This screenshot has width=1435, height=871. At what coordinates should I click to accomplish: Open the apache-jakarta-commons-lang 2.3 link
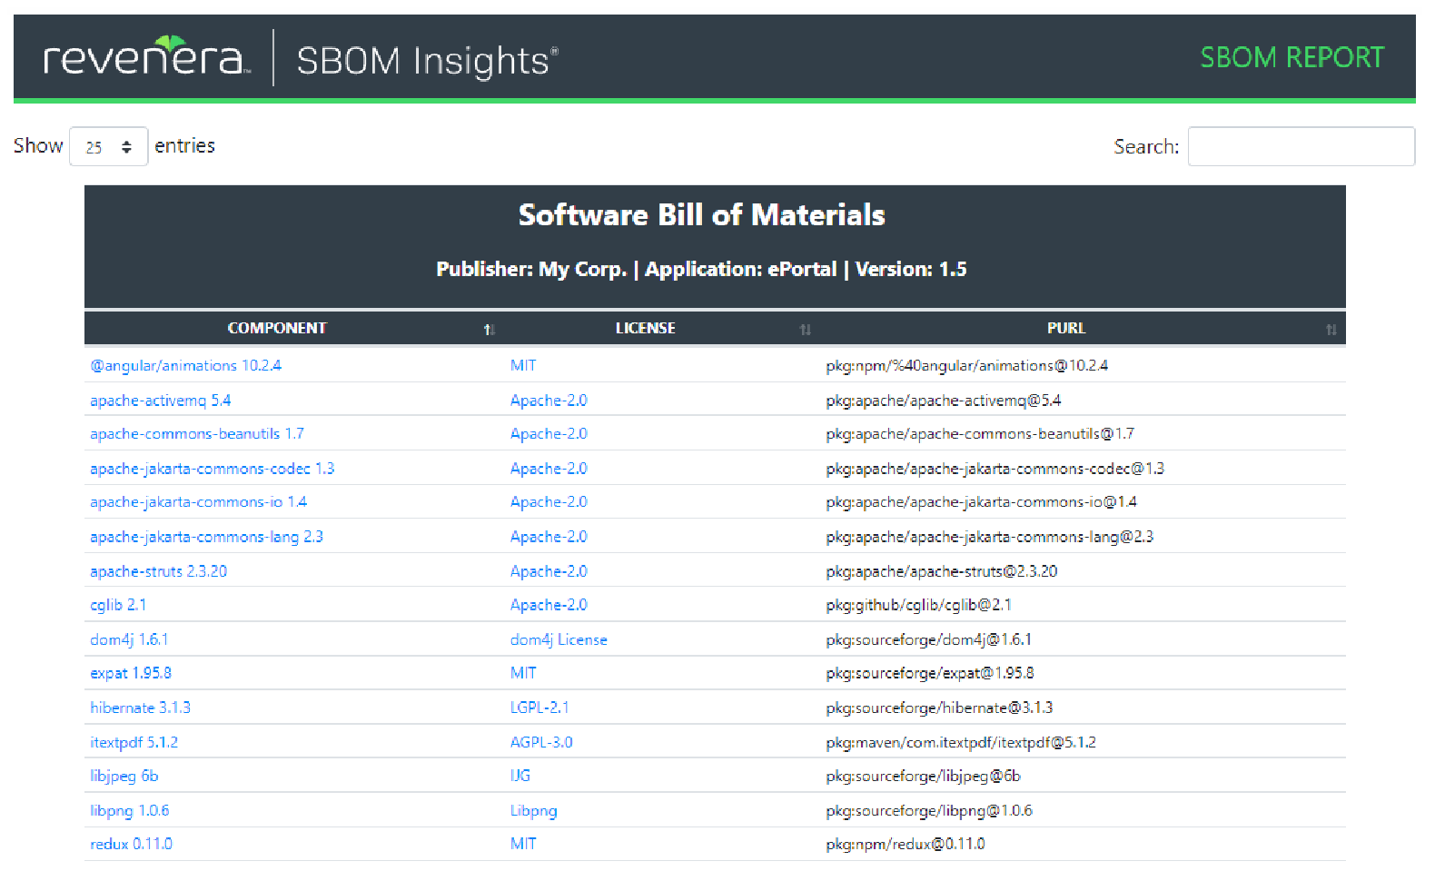click(206, 537)
